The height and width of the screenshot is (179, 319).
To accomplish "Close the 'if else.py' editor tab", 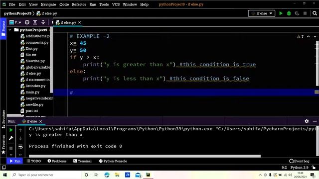I will click(x=80, y=22).
